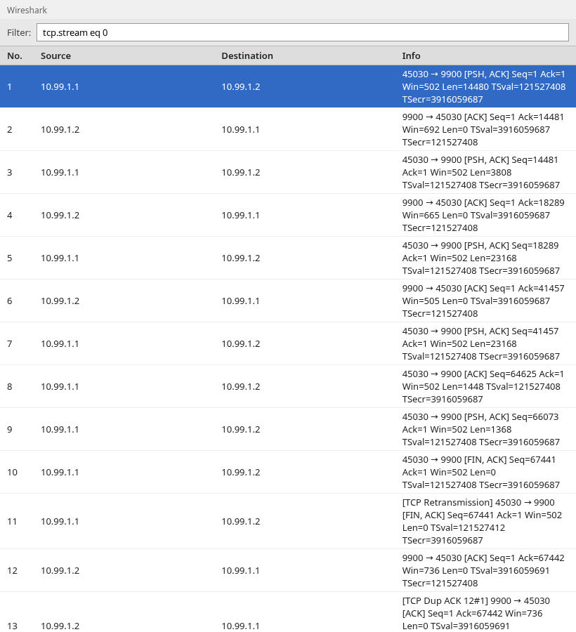
Task: Select the TCP Dup ACK 12#1 info
Action: click(x=476, y=615)
